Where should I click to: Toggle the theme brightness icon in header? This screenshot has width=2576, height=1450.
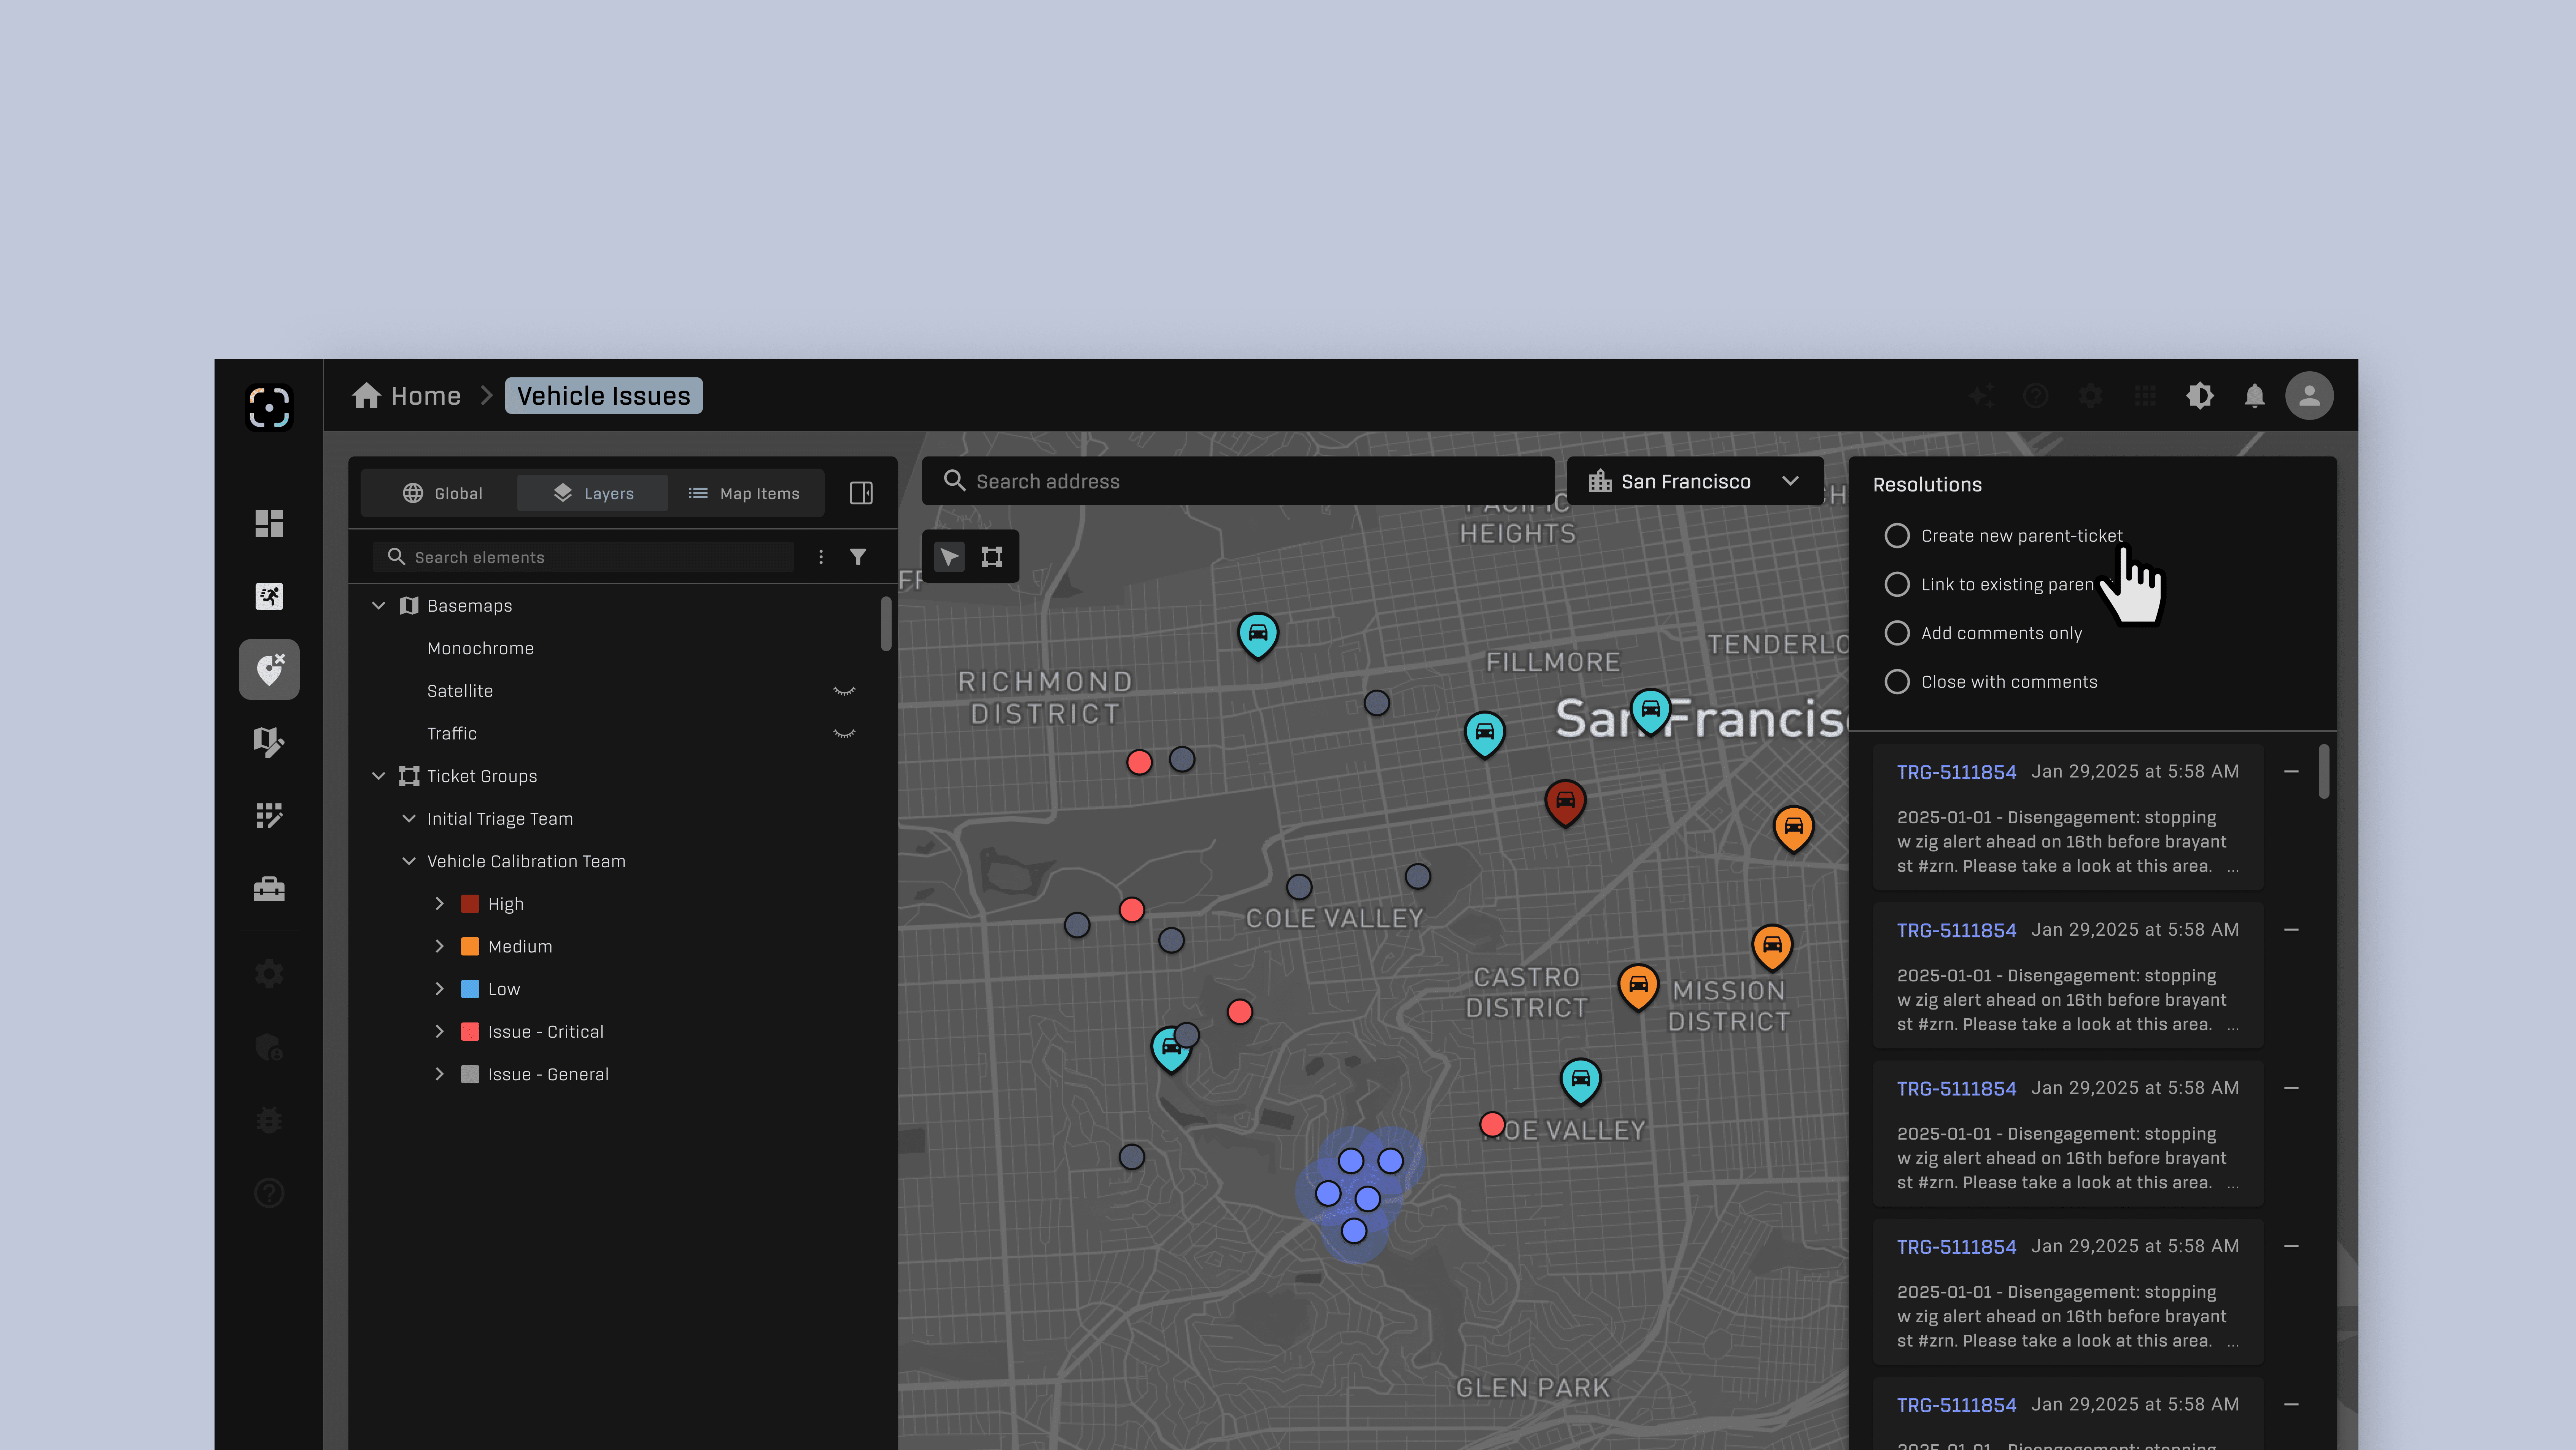tap(2200, 396)
